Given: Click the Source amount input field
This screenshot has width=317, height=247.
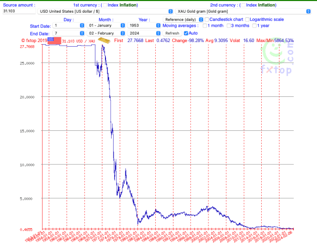Looking at the screenshot, I should 19,11.
